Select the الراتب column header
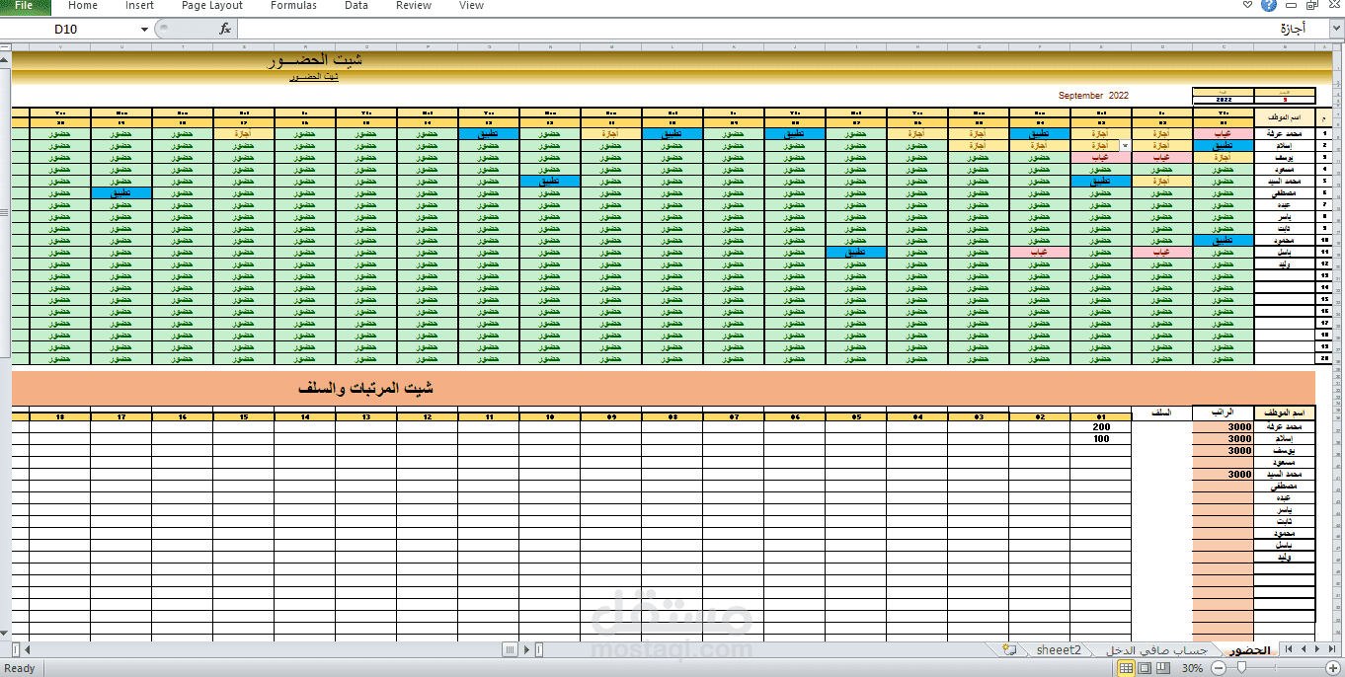The height and width of the screenshot is (677, 1345). click(1224, 413)
